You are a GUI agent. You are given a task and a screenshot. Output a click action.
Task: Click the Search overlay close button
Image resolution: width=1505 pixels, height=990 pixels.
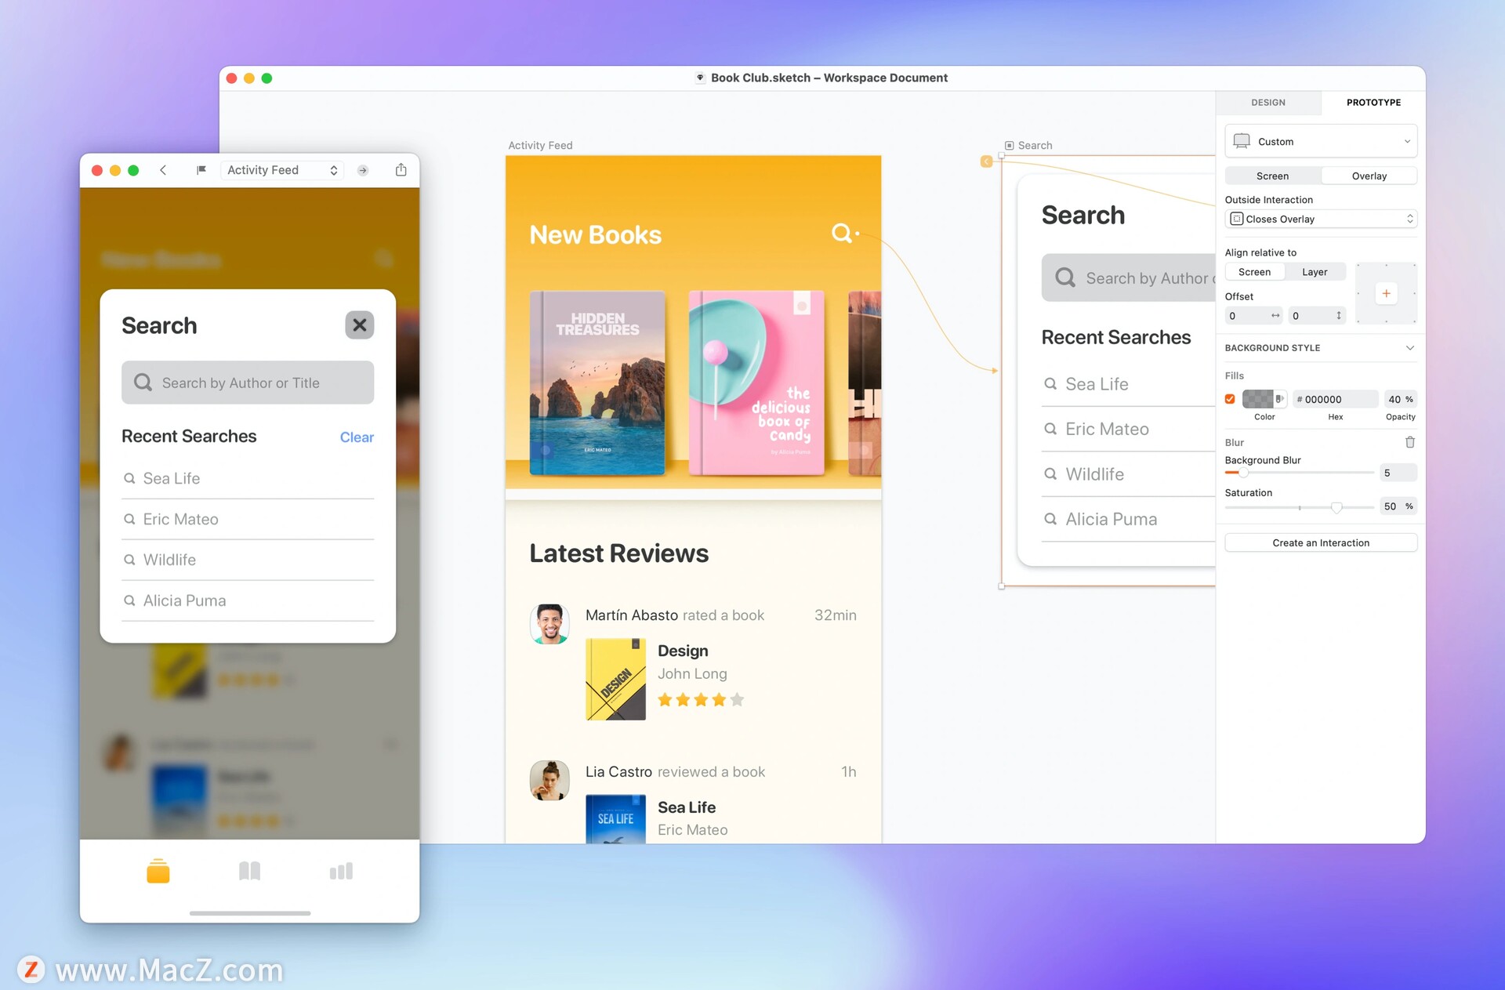pos(359,324)
